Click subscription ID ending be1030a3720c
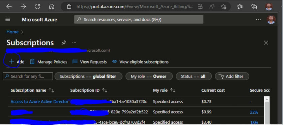The image size is (283, 125). tap(109, 102)
